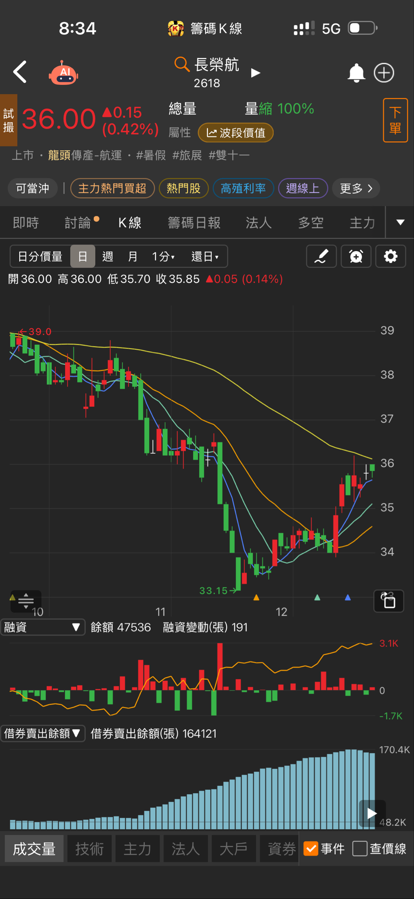Tap the 龍頭 industry label
This screenshot has height=899, width=414.
(x=59, y=155)
